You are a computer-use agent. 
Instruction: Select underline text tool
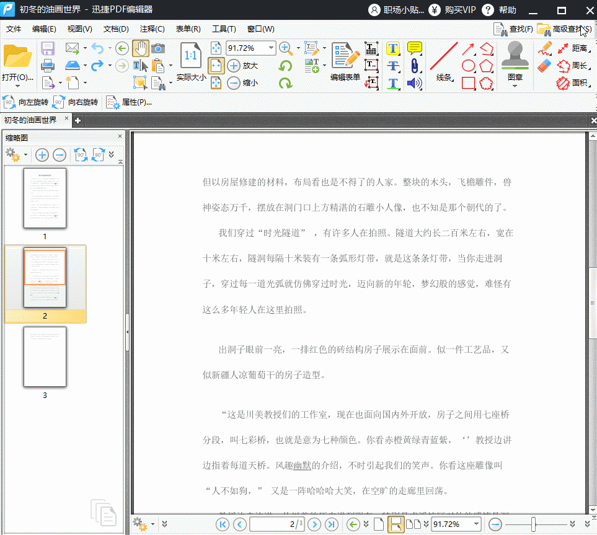pos(392,83)
